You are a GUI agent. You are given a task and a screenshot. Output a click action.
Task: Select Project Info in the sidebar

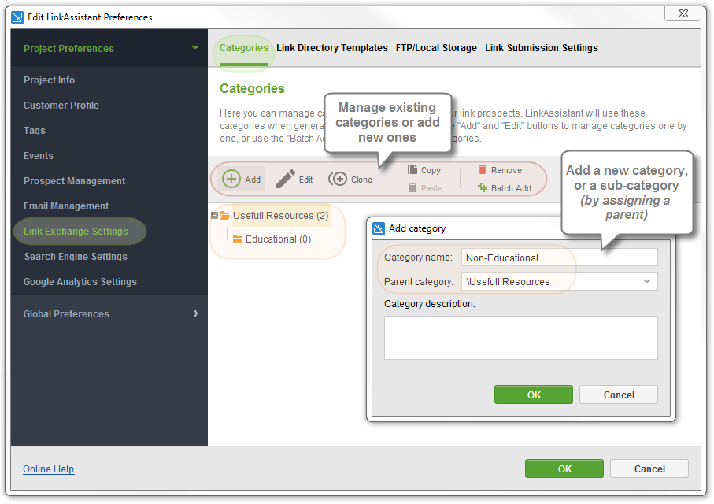[x=49, y=80]
